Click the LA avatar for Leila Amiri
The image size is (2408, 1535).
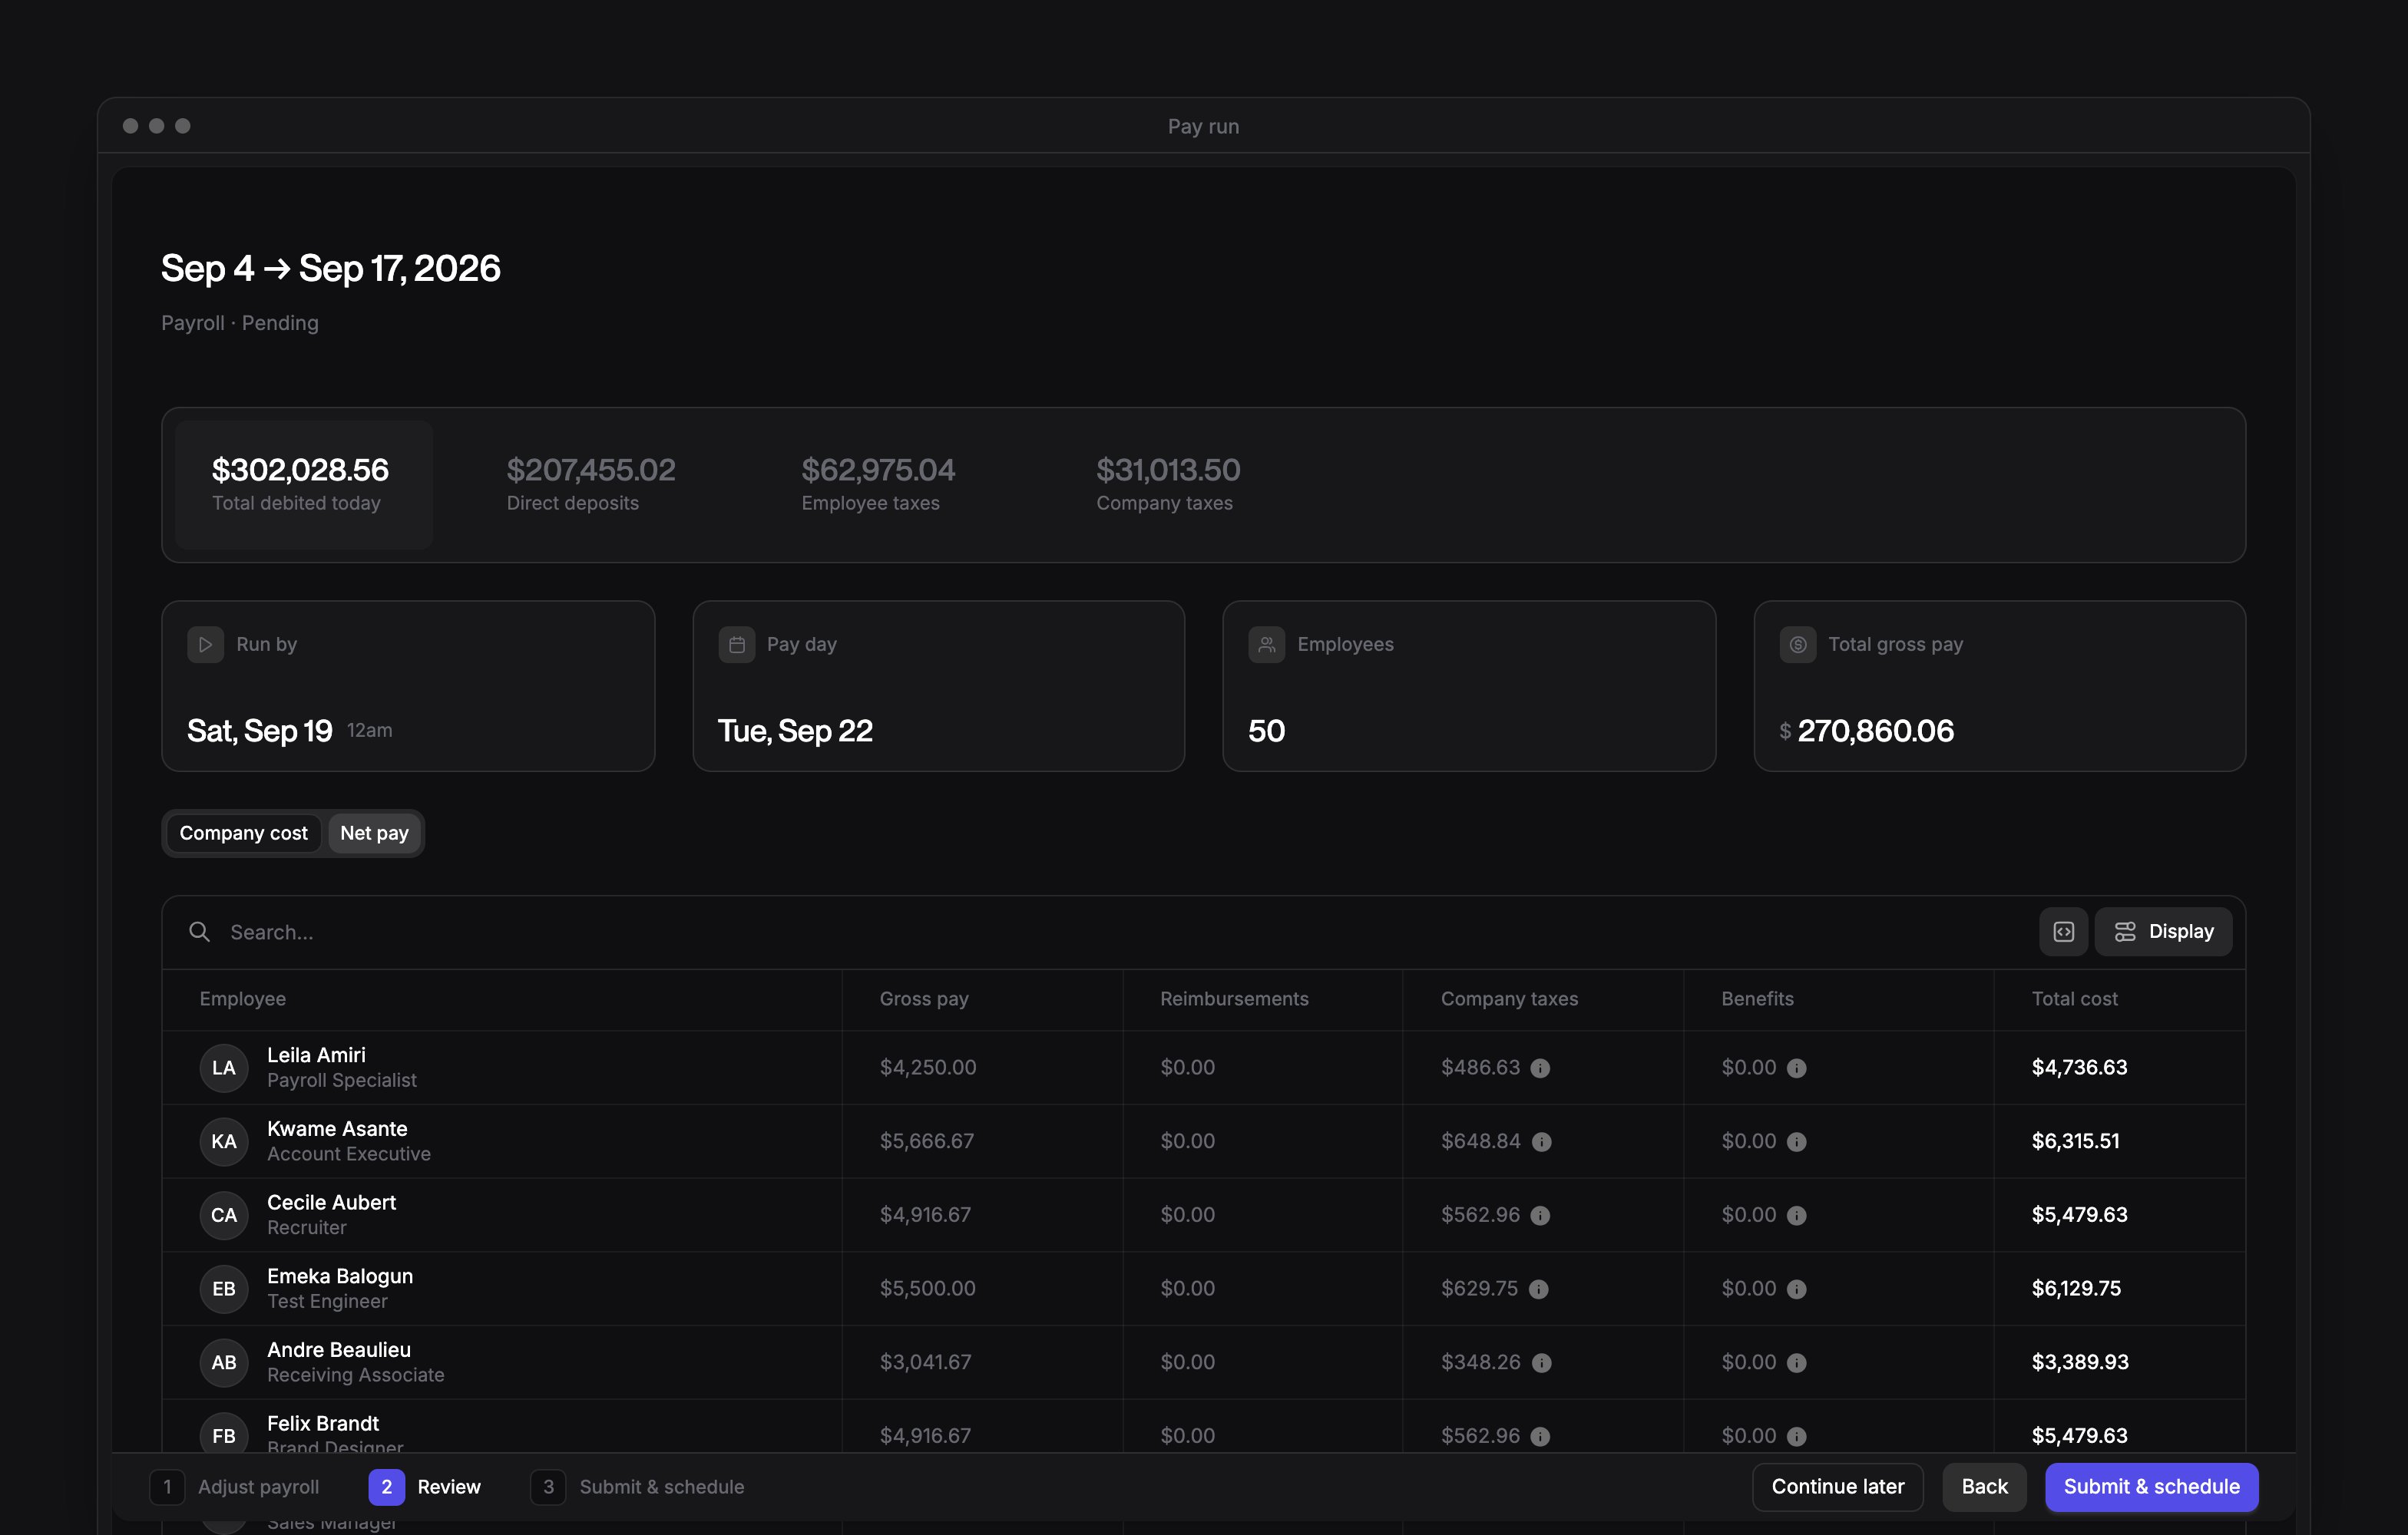pos(224,1068)
